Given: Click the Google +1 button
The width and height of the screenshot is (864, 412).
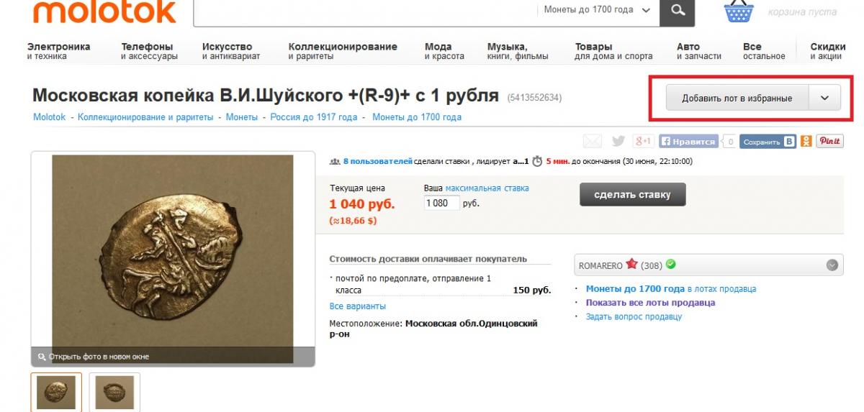Looking at the screenshot, I should (642, 142).
